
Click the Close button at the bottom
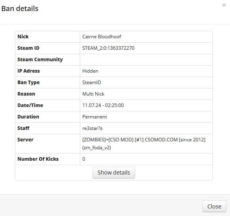tap(214, 207)
